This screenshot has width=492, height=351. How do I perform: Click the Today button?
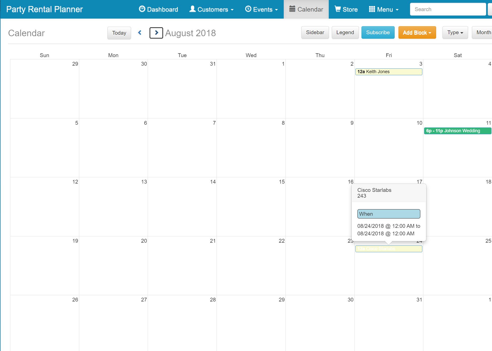(119, 33)
